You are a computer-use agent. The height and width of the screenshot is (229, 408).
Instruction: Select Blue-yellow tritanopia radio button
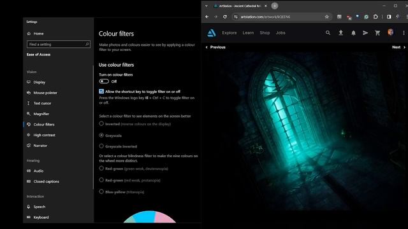click(101, 191)
